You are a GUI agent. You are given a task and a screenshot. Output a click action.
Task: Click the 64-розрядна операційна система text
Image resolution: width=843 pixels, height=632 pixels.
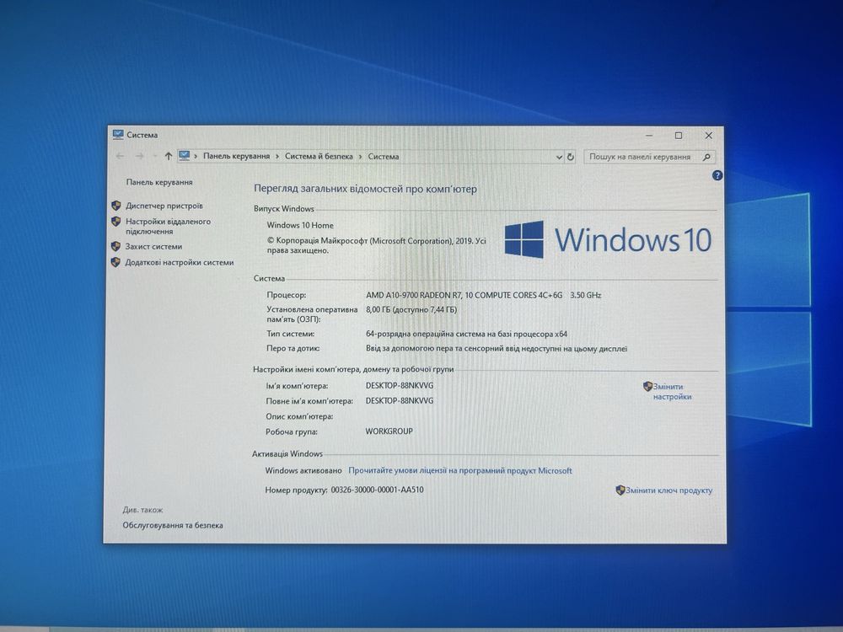tap(466, 335)
